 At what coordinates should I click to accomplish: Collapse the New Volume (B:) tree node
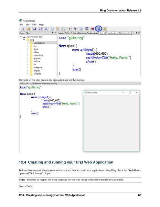click(21, 37)
